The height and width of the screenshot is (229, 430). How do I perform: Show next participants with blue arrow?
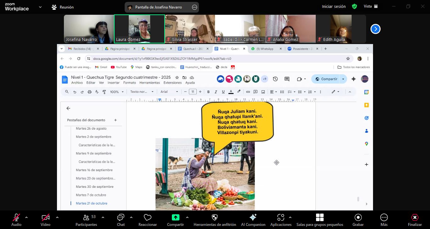tap(375, 29)
